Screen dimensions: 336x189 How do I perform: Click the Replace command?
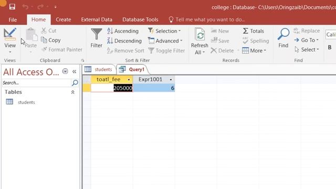tap(307, 30)
